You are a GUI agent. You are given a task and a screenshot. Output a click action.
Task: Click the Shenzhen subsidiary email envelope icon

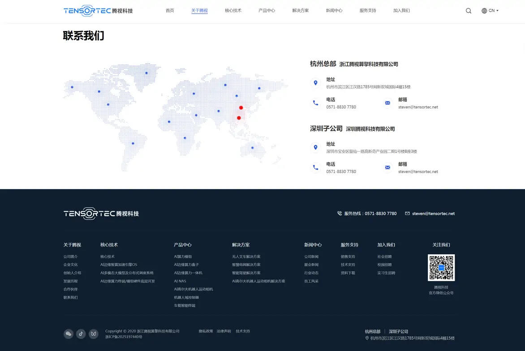387,168
